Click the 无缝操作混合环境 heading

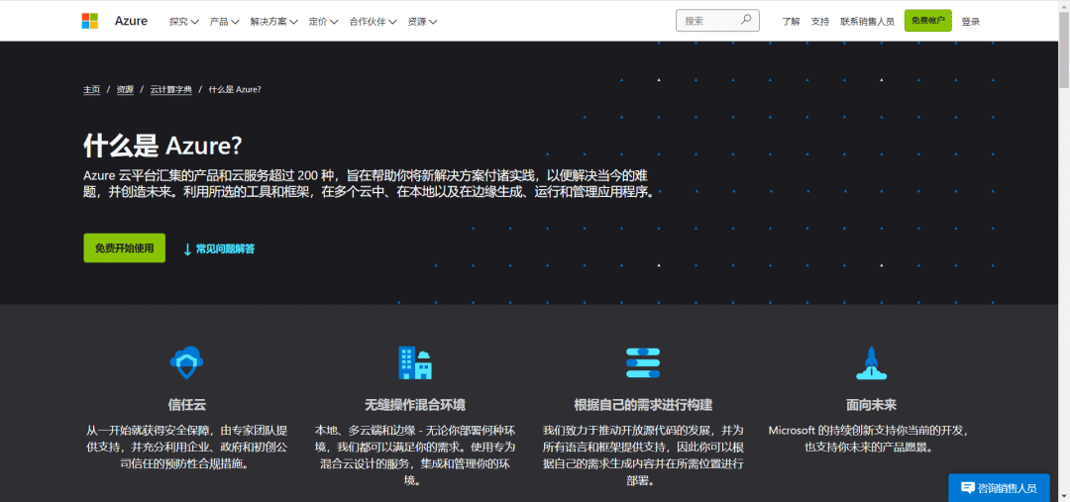click(x=415, y=405)
